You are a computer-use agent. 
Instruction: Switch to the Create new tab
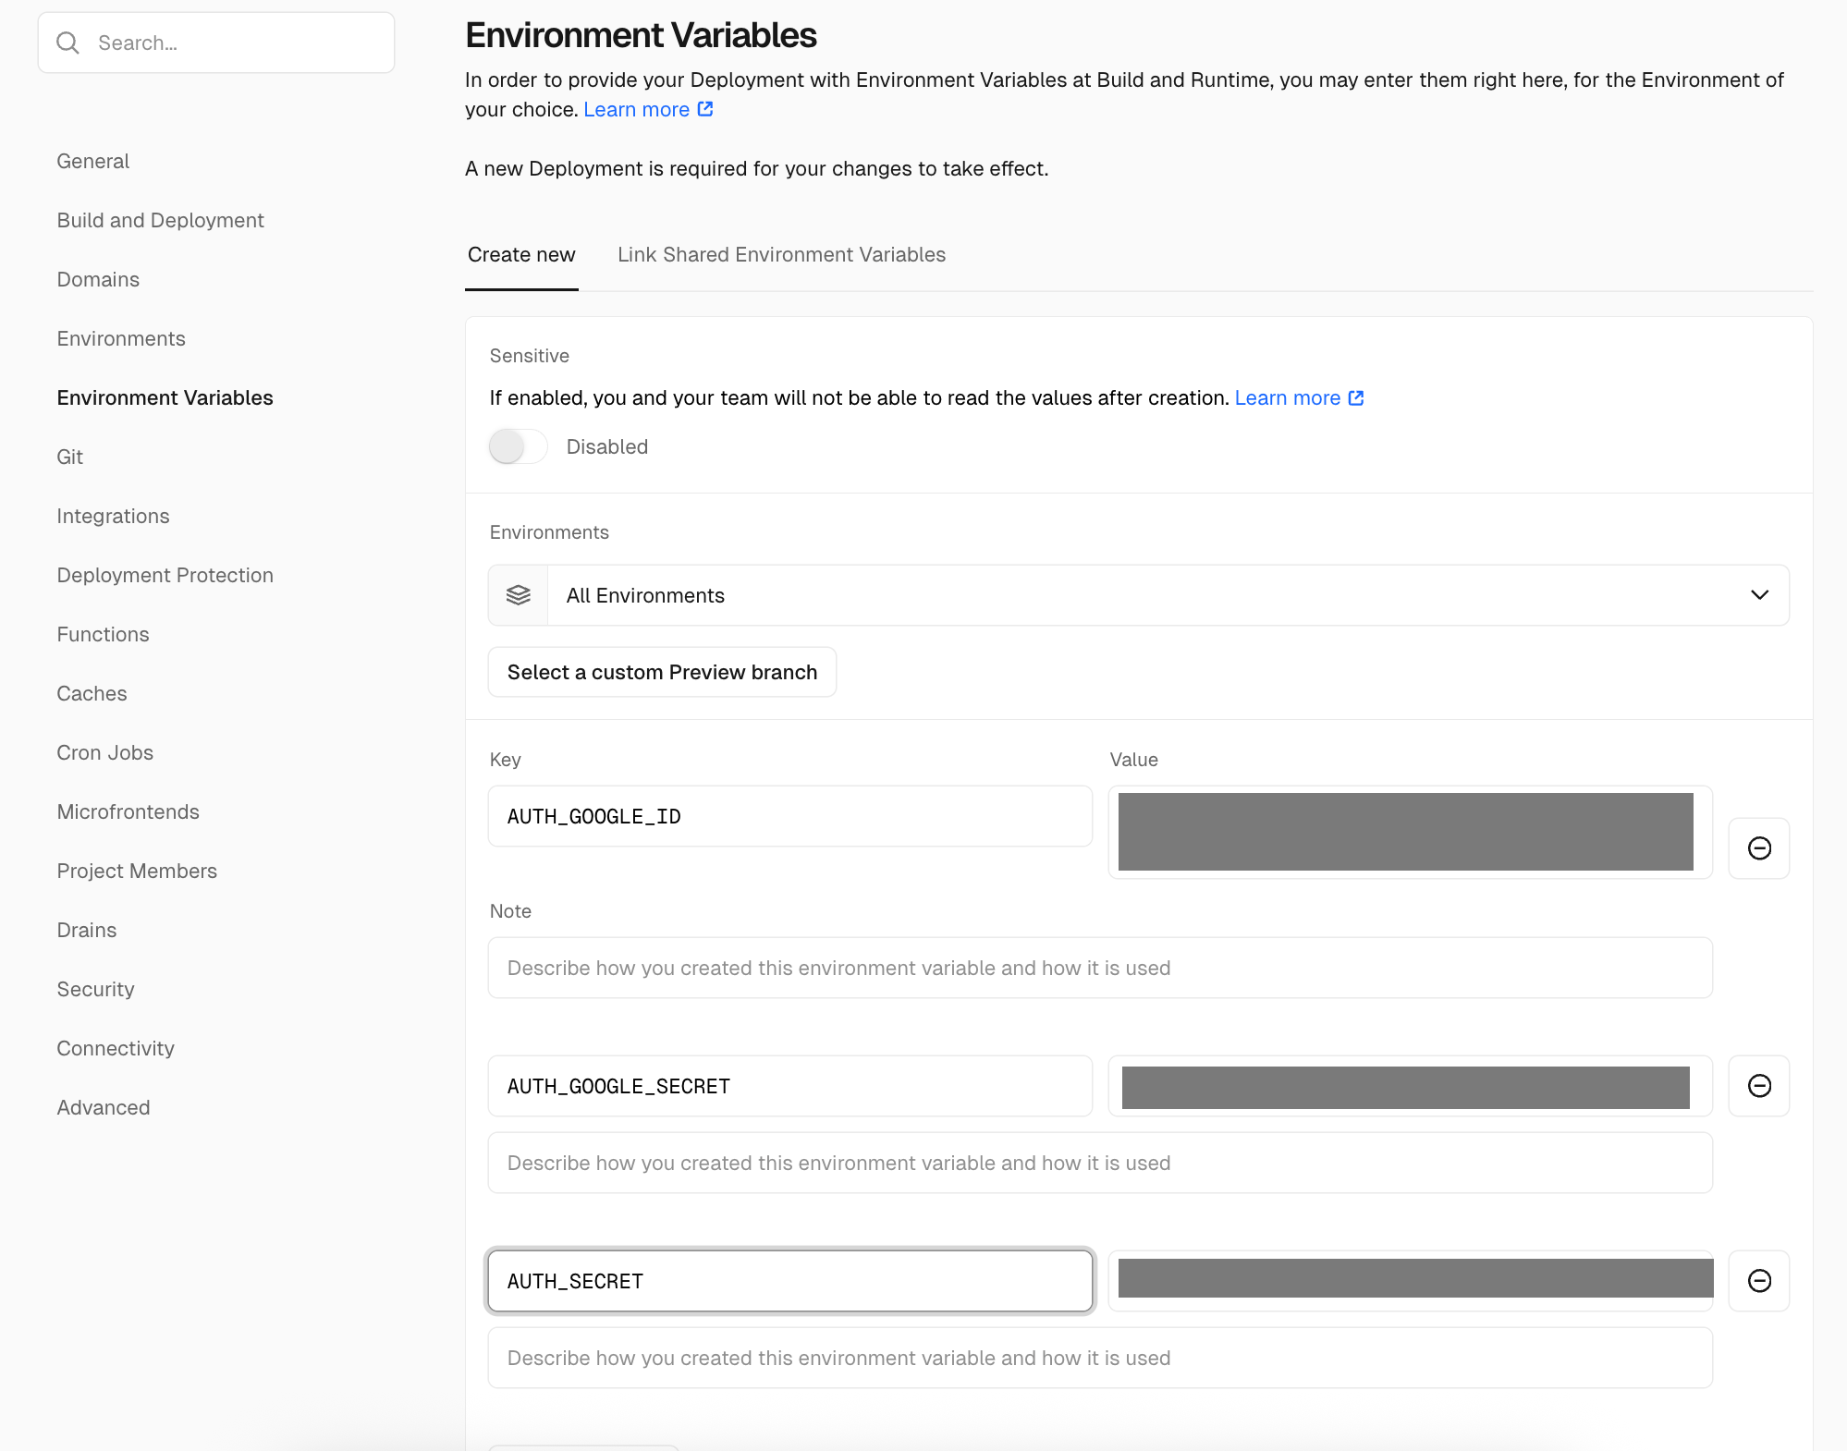tap(521, 254)
